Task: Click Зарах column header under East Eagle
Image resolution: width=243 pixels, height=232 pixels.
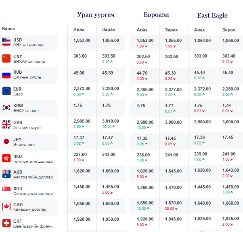Action: (x=228, y=30)
